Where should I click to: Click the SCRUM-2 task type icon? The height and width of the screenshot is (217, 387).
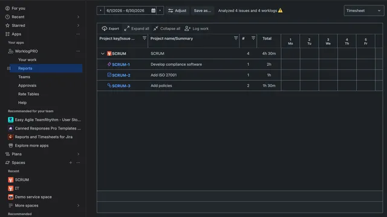click(109, 75)
